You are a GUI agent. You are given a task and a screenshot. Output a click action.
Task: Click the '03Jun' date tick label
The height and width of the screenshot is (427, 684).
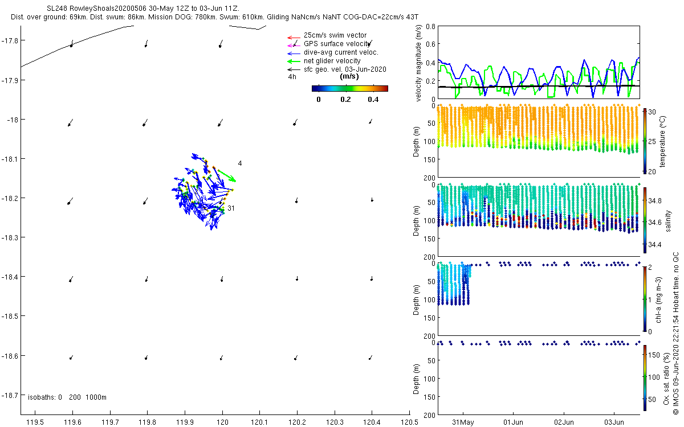[614, 422]
